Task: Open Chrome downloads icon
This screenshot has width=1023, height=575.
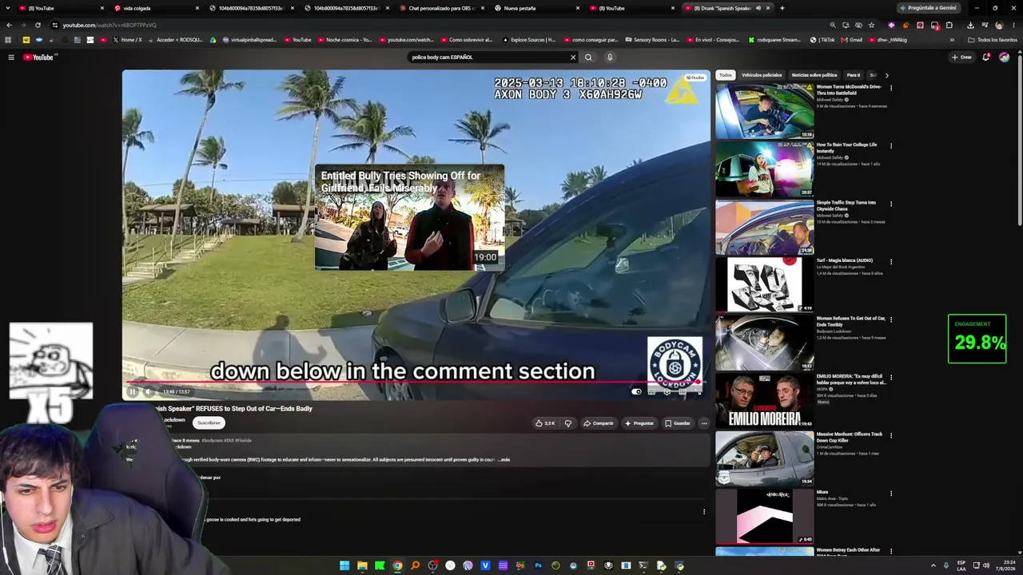Action: [x=970, y=25]
